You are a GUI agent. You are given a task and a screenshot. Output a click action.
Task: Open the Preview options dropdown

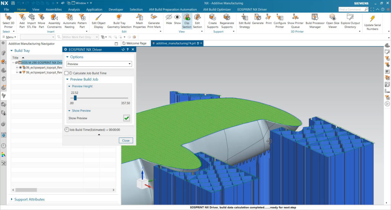(x=99, y=64)
